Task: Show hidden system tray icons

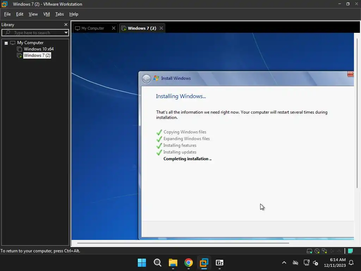Action: click(284, 263)
